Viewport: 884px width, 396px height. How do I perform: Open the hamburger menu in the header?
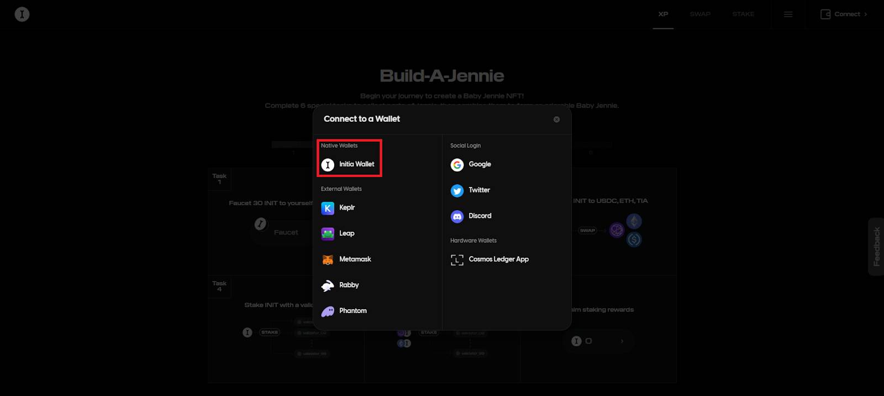pos(788,14)
